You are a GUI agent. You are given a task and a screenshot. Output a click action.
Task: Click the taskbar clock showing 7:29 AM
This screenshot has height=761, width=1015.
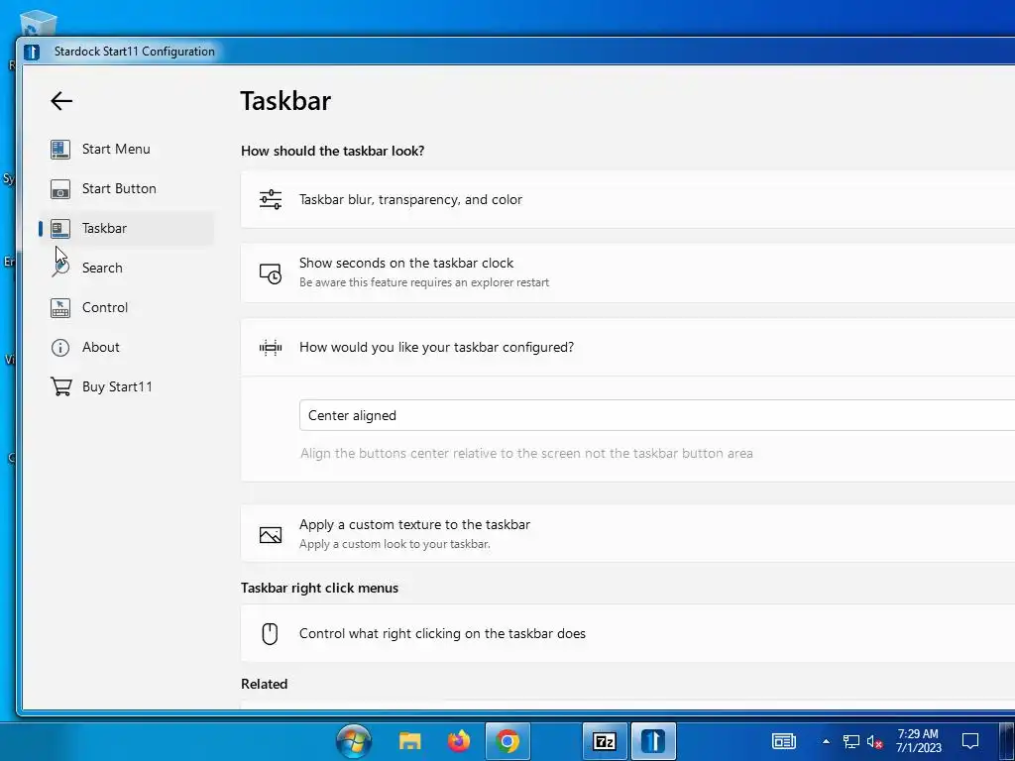click(x=918, y=741)
